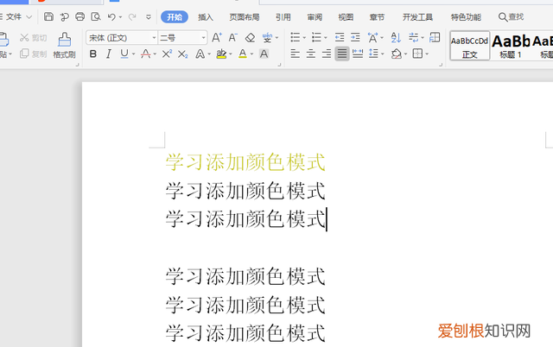Viewport: 553px width, 347px height.
Task: Open the 引用 tab
Action: (283, 17)
